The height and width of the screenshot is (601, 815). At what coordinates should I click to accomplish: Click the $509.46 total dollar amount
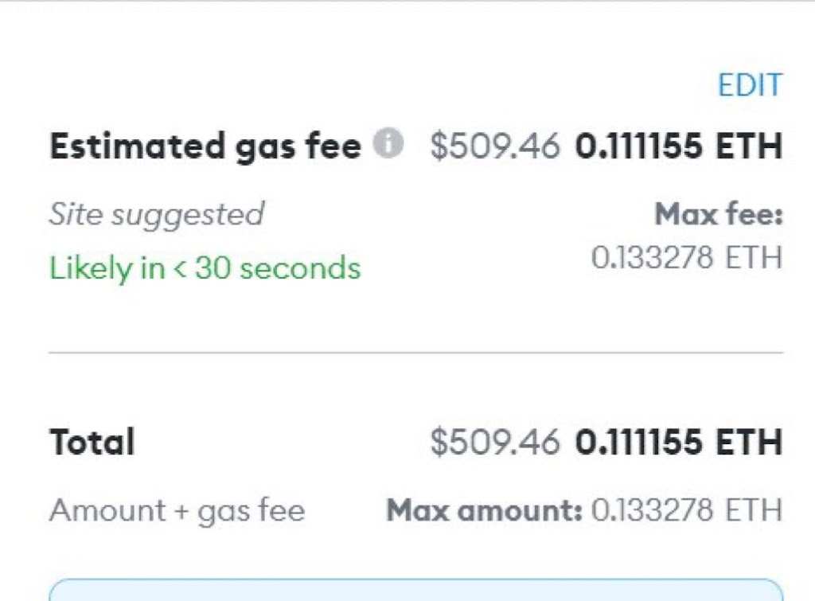point(495,442)
